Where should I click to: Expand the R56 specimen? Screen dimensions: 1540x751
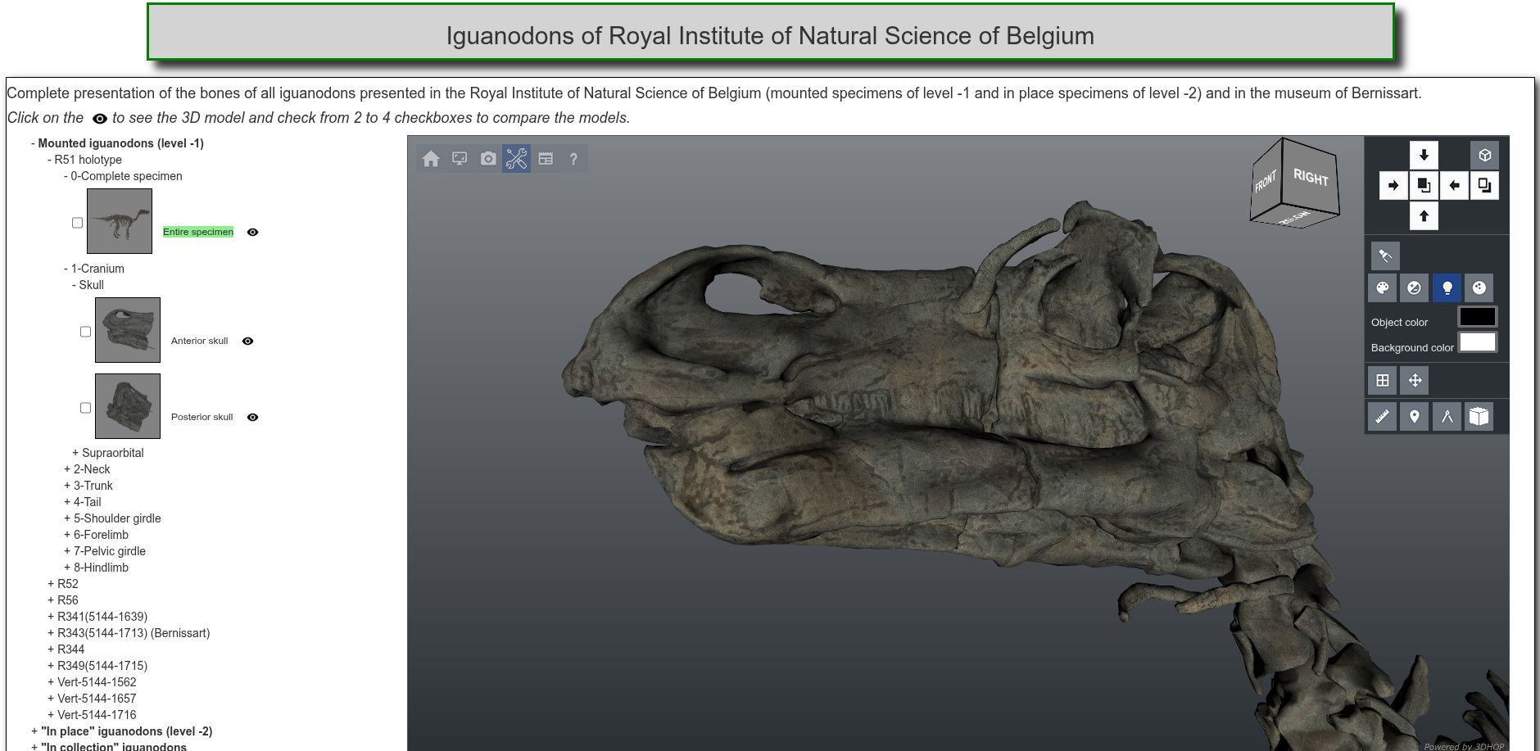[x=63, y=600]
